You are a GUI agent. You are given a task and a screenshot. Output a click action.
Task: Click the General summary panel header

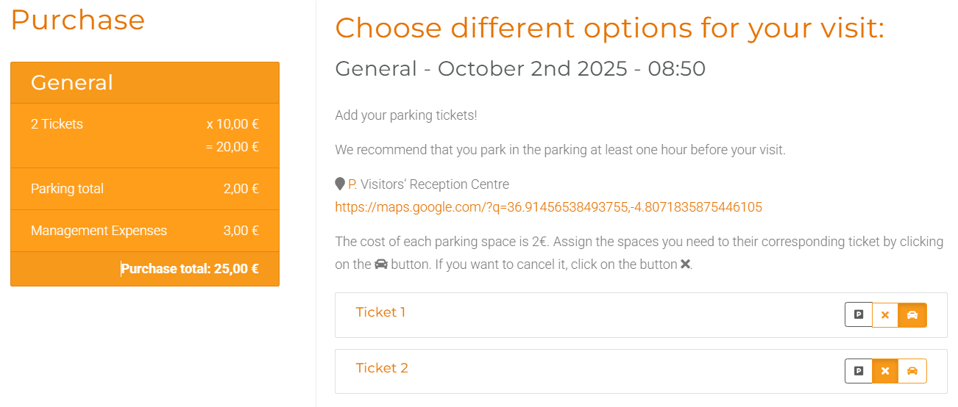click(145, 82)
